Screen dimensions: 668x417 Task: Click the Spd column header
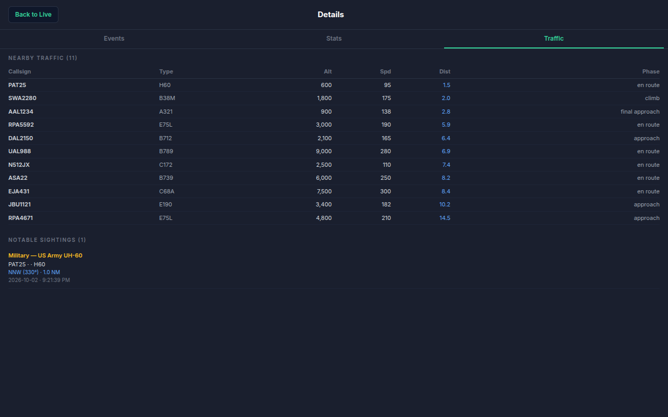[385, 71]
